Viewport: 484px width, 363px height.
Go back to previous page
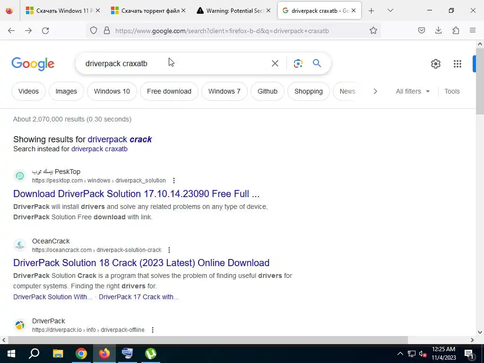pyautogui.click(x=11, y=31)
